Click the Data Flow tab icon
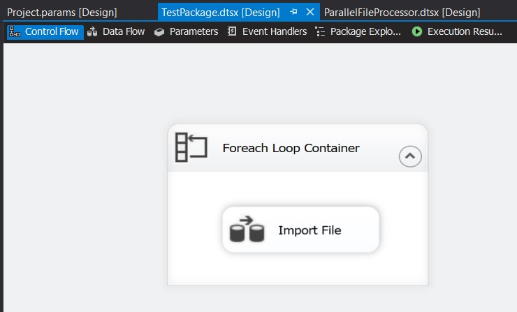517x312 pixels. (x=93, y=31)
